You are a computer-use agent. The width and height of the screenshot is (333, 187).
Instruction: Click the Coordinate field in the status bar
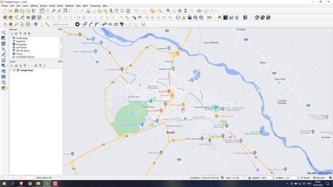pos(210,178)
